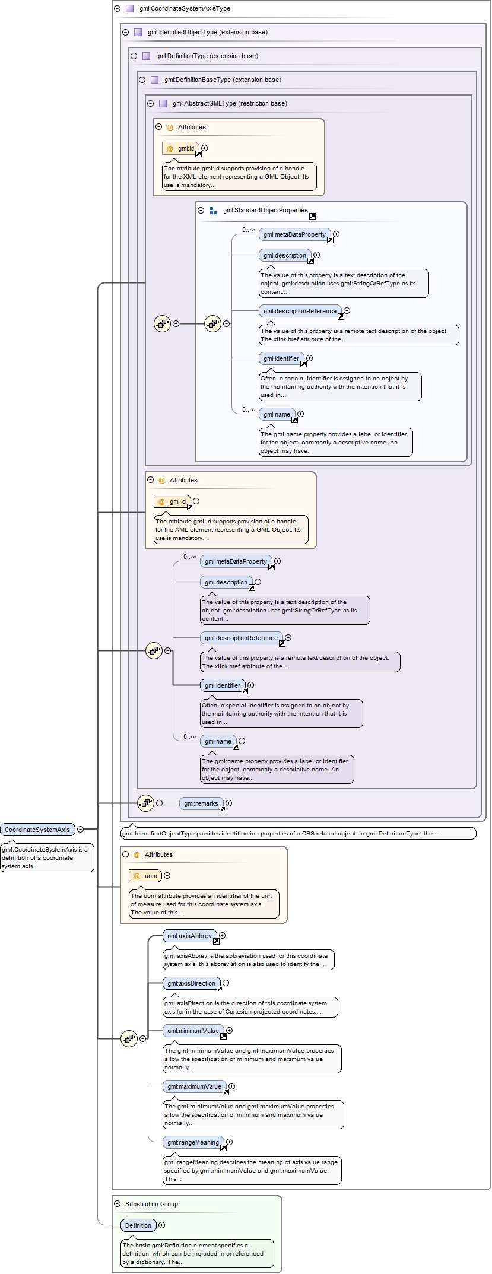Screen dimensions: 492x1274
Task: Collapse the CoordinateSystemAxis root element
Action: tap(80, 830)
